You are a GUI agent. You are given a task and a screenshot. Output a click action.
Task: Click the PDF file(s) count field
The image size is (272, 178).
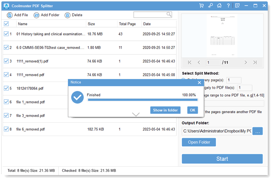pos(244,87)
